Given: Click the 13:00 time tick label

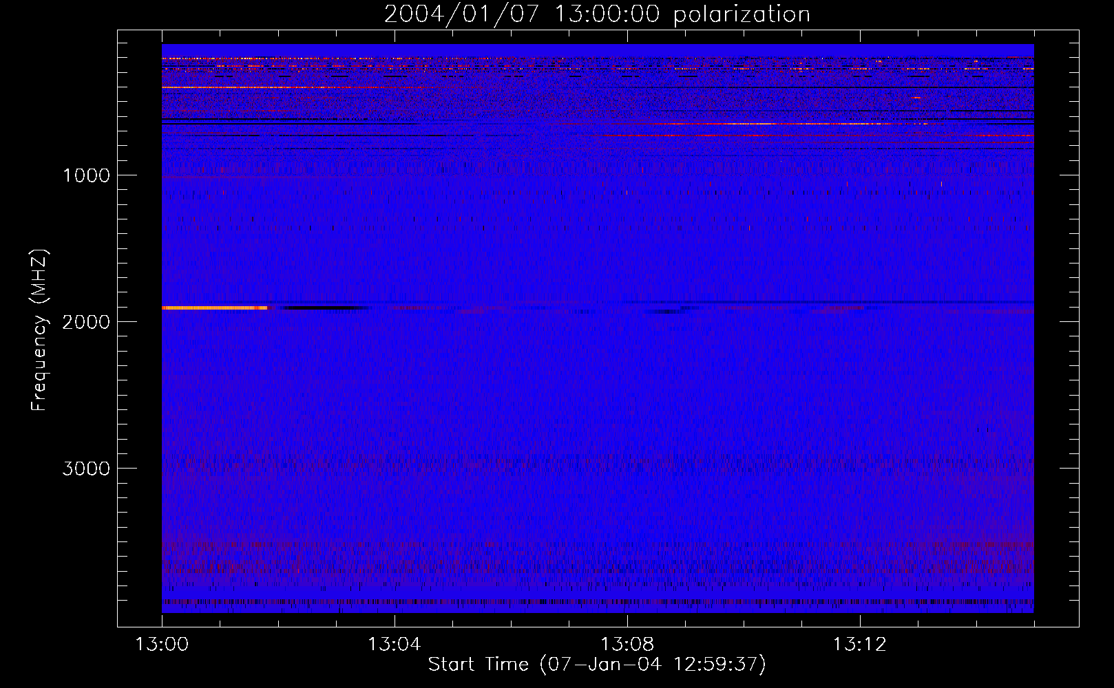Looking at the screenshot, I should 162,644.
